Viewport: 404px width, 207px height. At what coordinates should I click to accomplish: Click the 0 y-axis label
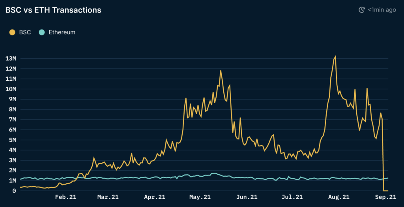14,191
